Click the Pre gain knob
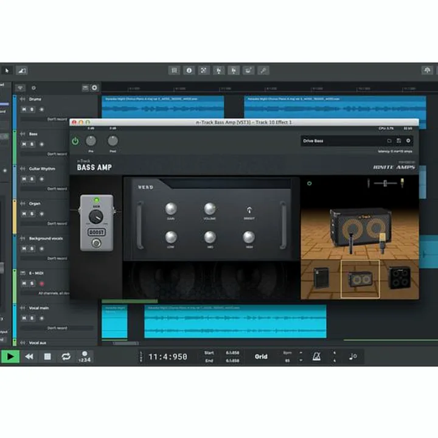The height and width of the screenshot is (438, 438). (x=91, y=141)
